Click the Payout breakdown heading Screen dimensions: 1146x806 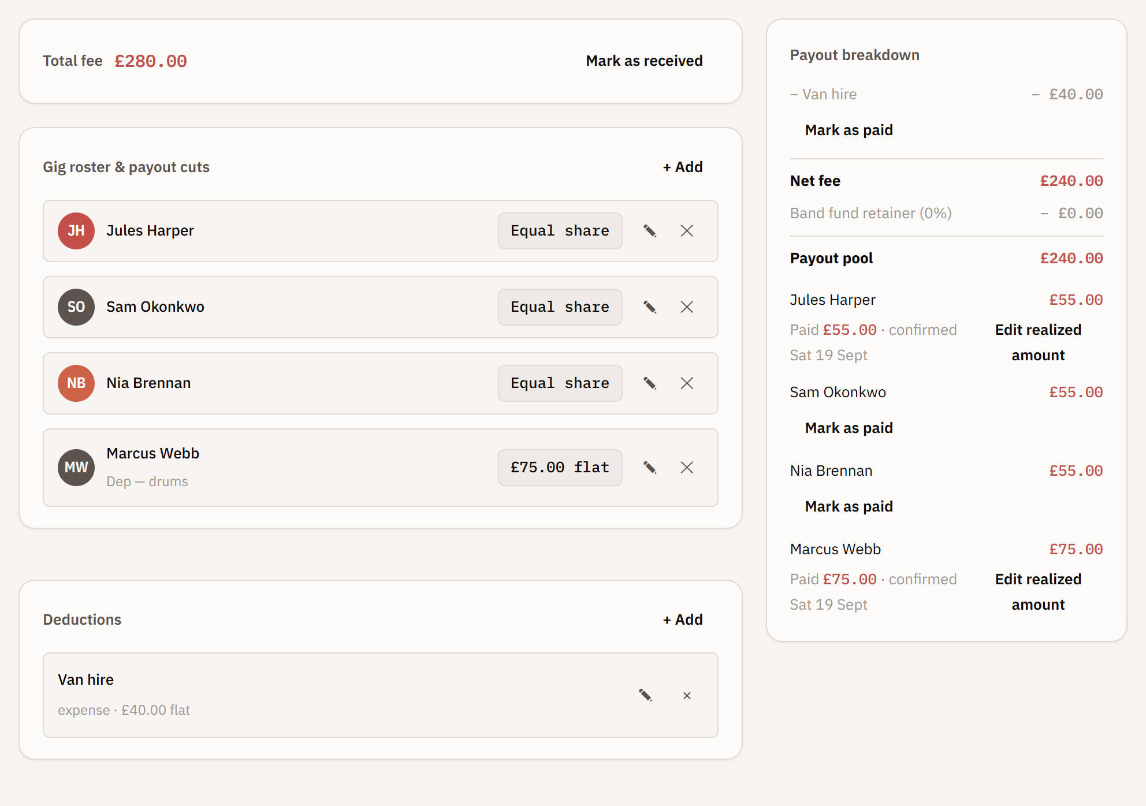click(854, 55)
